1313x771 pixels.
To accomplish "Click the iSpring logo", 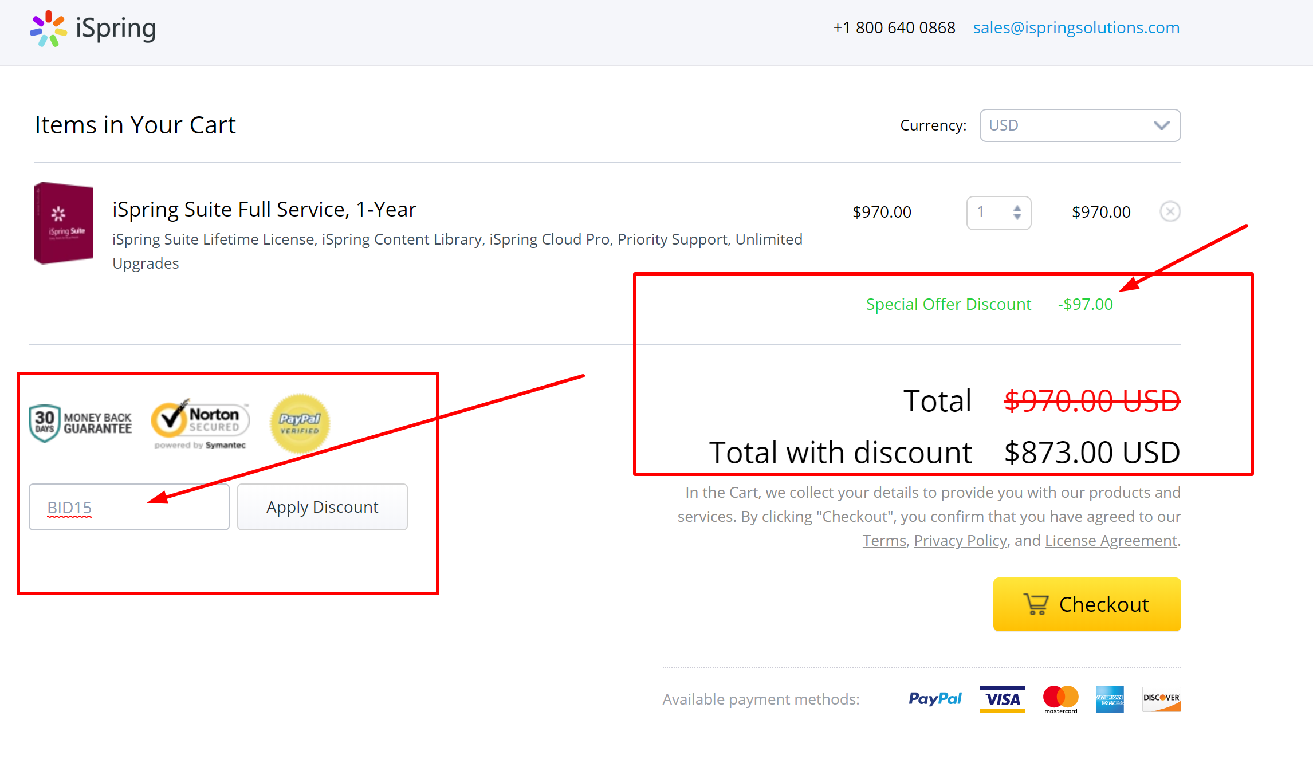I will 93,29.
